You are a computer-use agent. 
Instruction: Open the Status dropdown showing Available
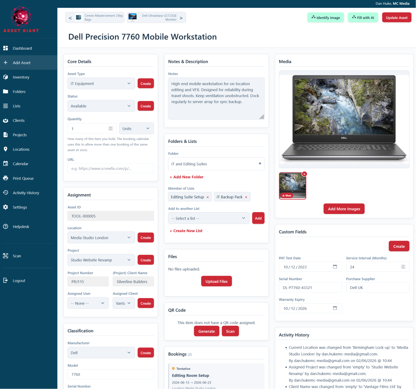coord(101,106)
